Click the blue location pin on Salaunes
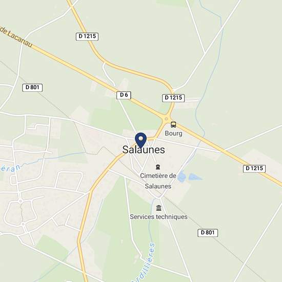 141,140
